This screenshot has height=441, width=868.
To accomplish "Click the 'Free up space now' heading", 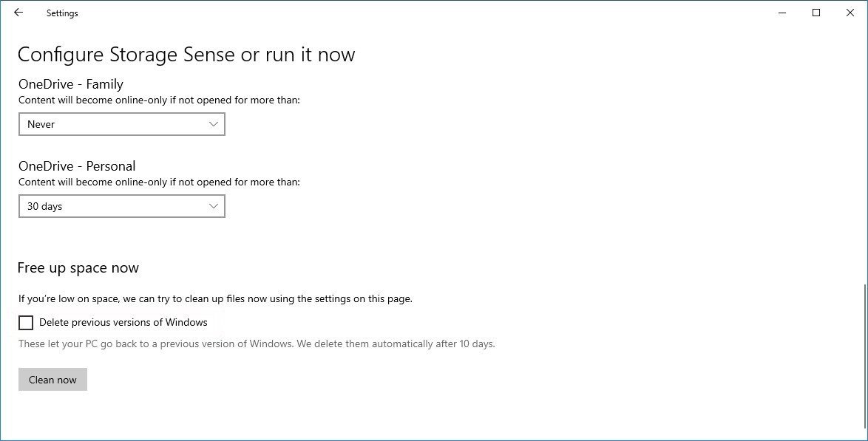I will pos(78,268).
